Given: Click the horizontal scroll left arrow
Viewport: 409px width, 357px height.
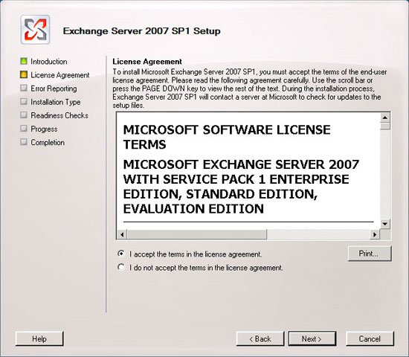Looking at the screenshot, I should click(122, 234).
